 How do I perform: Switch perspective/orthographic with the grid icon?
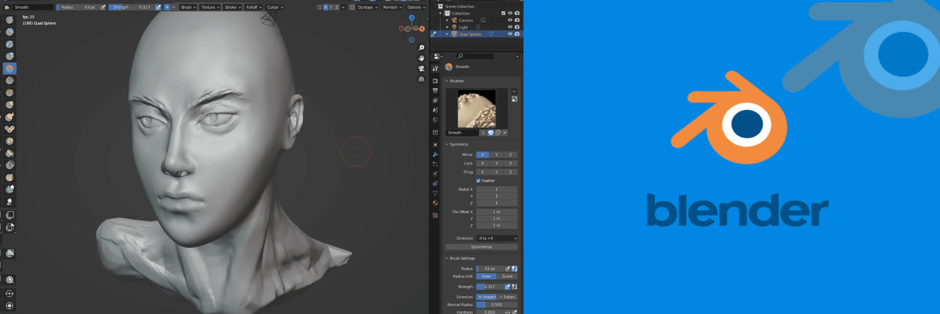click(x=421, y=79)
